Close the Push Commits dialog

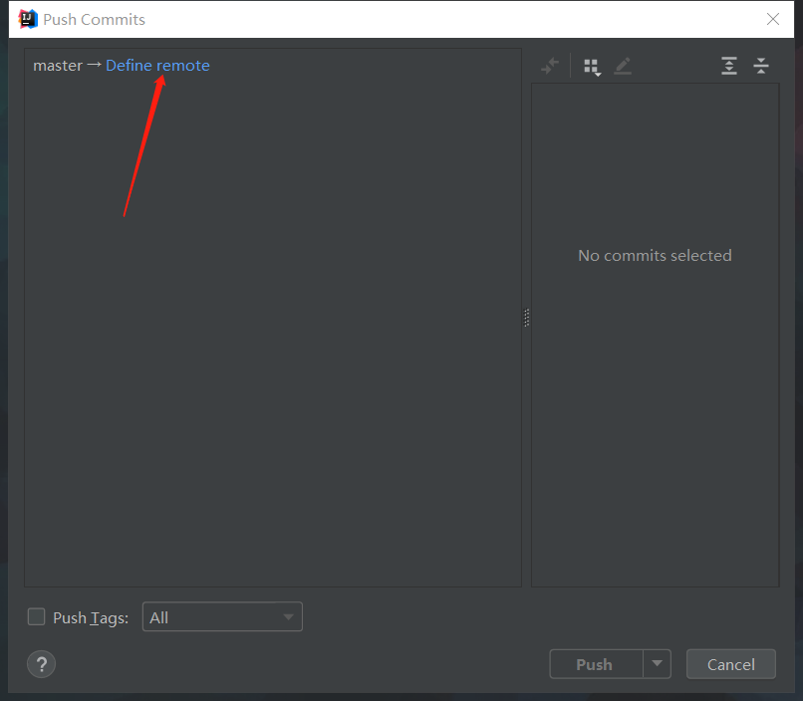tap(773, 19)
